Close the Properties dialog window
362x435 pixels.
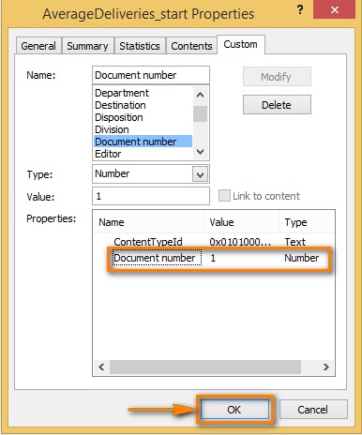(334, 9)
